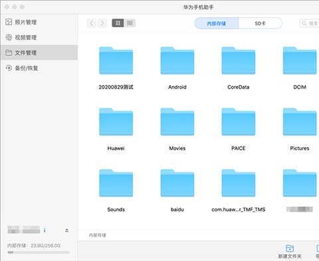319x261 pixels.
Task: Select the Huawei folder icon
Action: (116, 122)
